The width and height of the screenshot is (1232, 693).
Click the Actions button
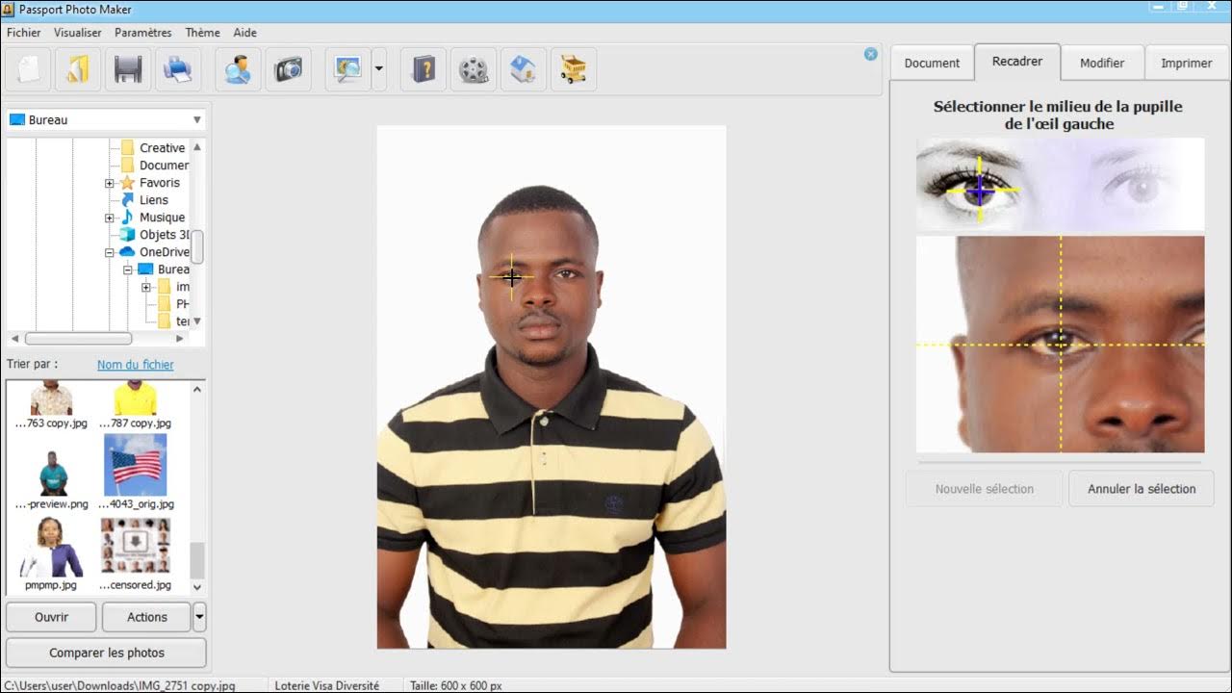147,617
